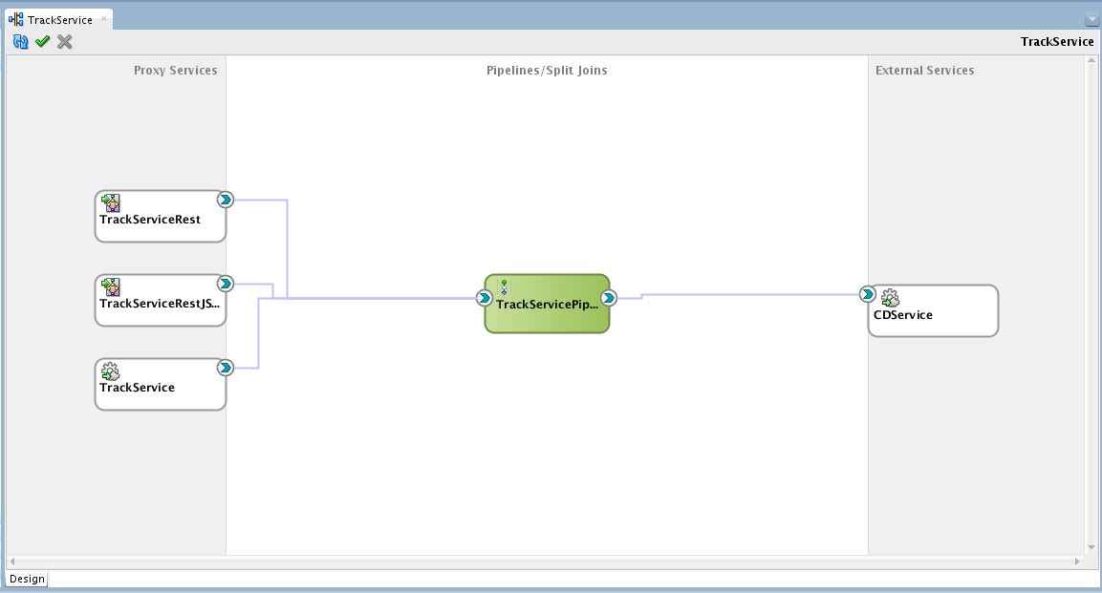This screenshot has height=593, width=1102.
Task: Click the input port arrow of CDService
Action: 868,294
